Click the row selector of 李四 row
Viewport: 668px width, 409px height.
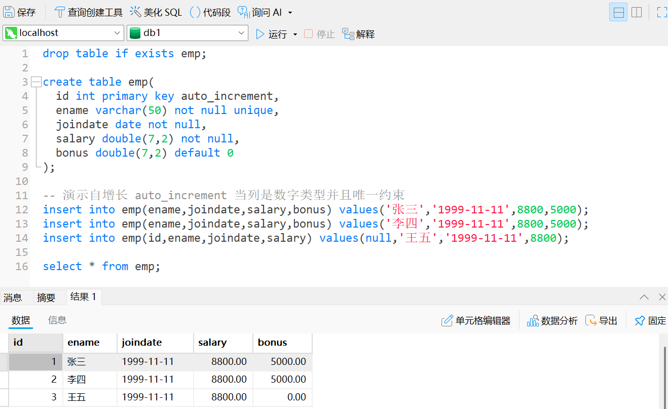coord(4,380)
